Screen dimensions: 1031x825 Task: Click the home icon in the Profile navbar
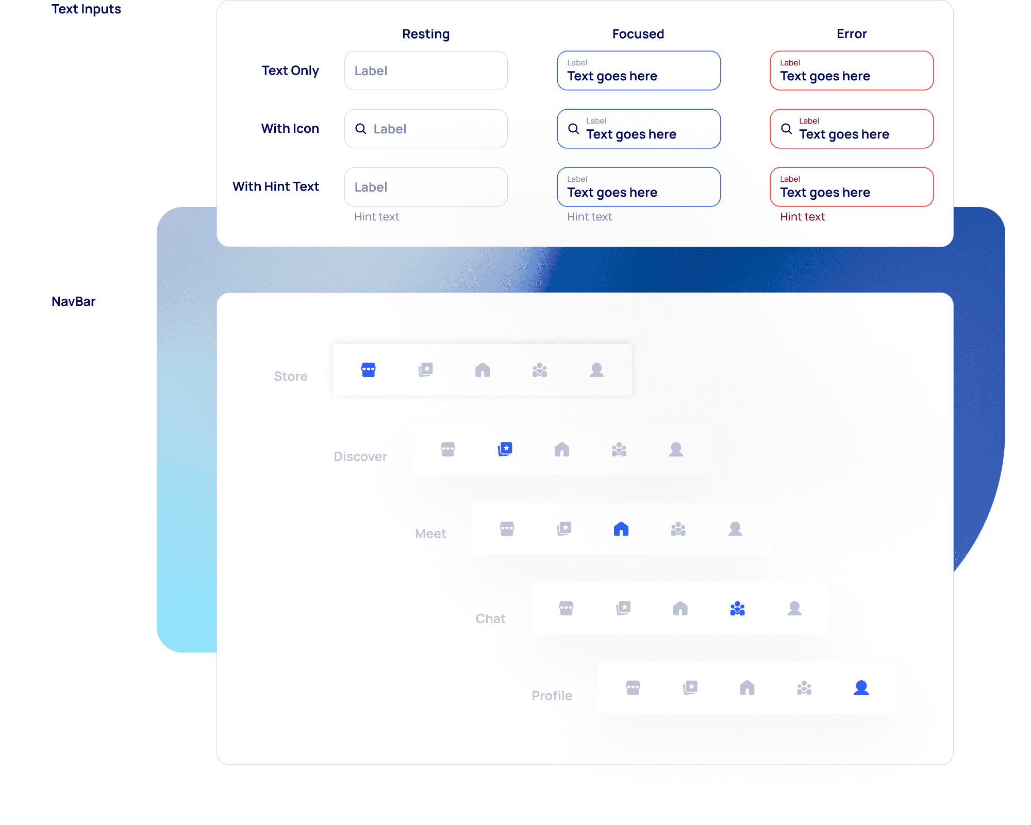(x=747, y=688)
